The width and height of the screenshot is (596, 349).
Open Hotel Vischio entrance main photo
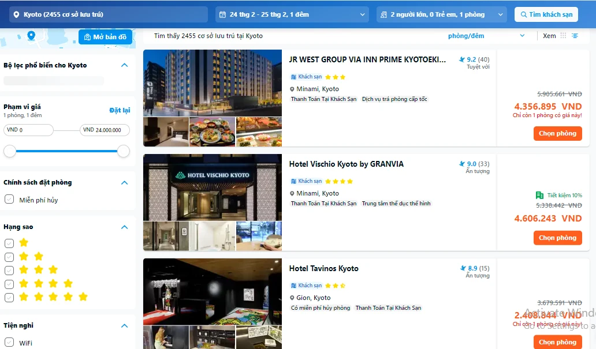tap(213, 187)
